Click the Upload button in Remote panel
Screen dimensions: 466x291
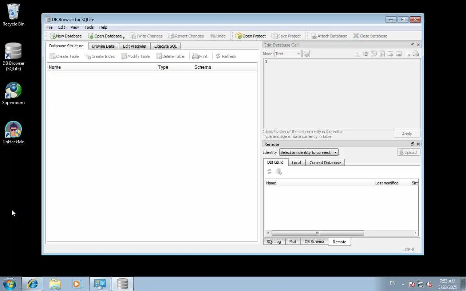409,152
